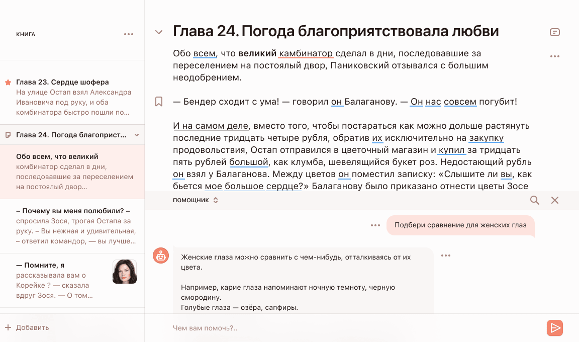Click the assistant robot avatar icon

pos(161,255)
